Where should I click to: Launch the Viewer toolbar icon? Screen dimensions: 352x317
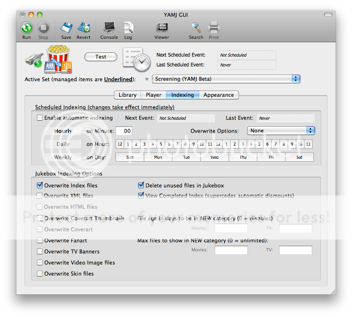coord(161,27)
